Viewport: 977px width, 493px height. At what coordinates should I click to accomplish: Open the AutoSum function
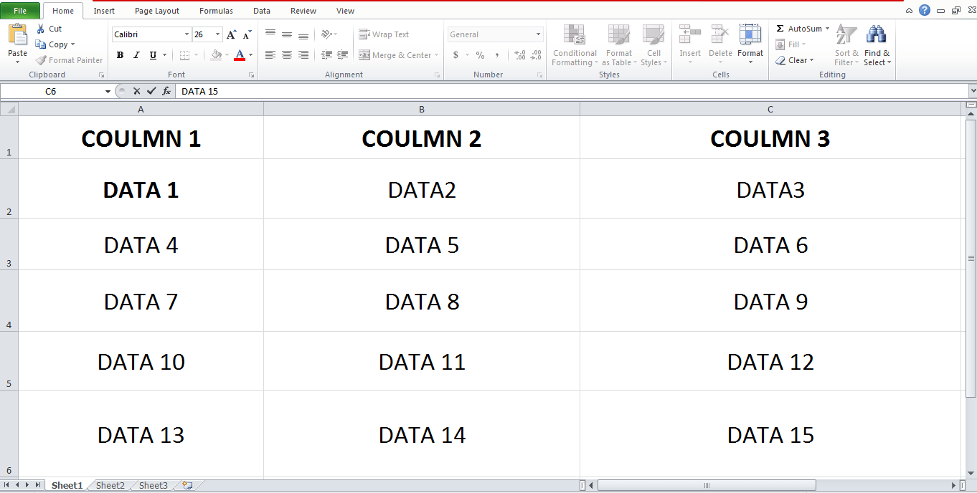coord(801,28)
